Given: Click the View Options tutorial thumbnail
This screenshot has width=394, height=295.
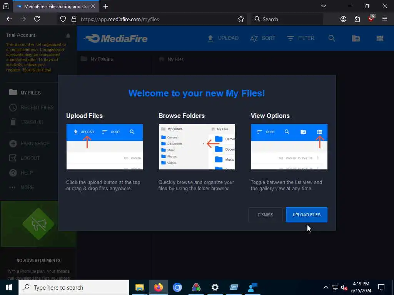Looking at the screenshot, I should tap(289, 147).
